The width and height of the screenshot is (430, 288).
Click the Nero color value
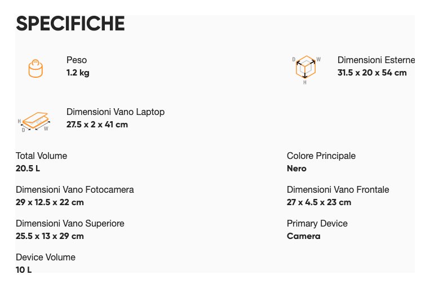click(296, 169)
